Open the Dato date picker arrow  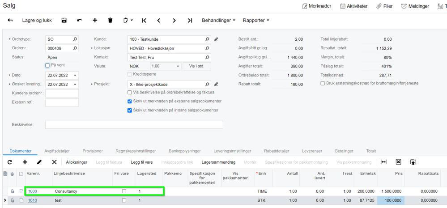(x=75, y=76)
